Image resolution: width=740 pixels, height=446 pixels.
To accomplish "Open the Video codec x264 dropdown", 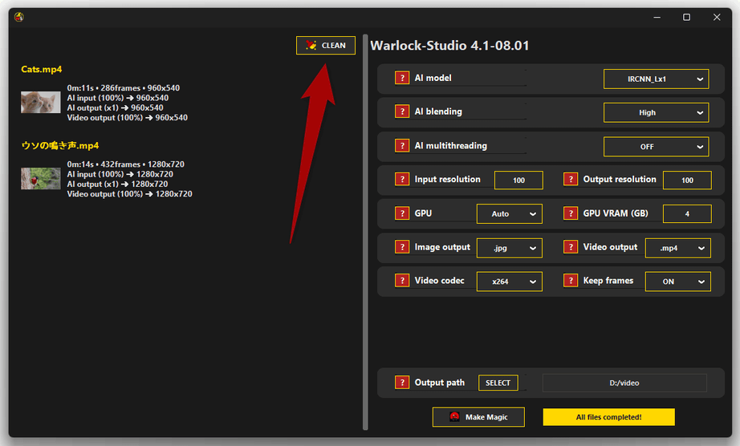I will [x=510, y=282].
